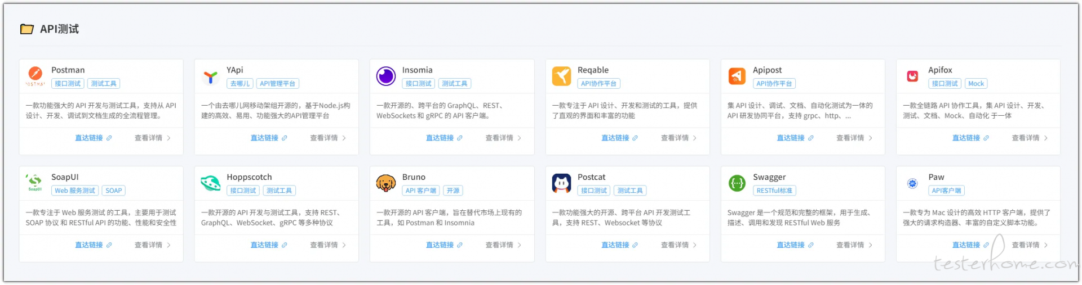Open Bruno 直达链接 direct link
This screenshot has height=285, width=1082.
click(x=444, y=245)
